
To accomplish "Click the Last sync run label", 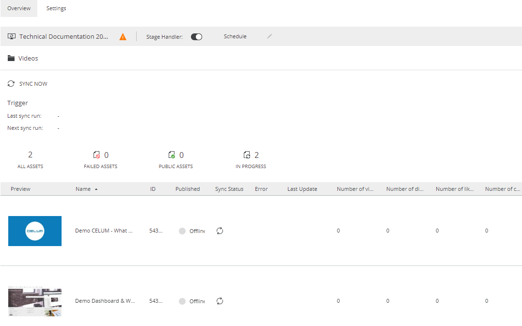I will click(x=24, y=116).
